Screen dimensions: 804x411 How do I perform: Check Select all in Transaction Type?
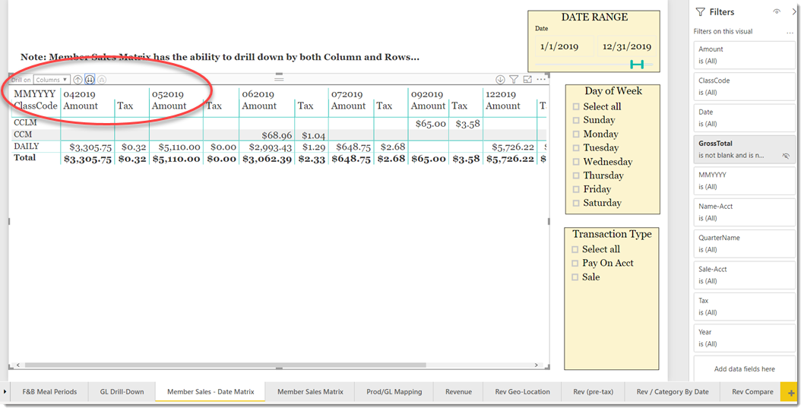tap(575, 250)
